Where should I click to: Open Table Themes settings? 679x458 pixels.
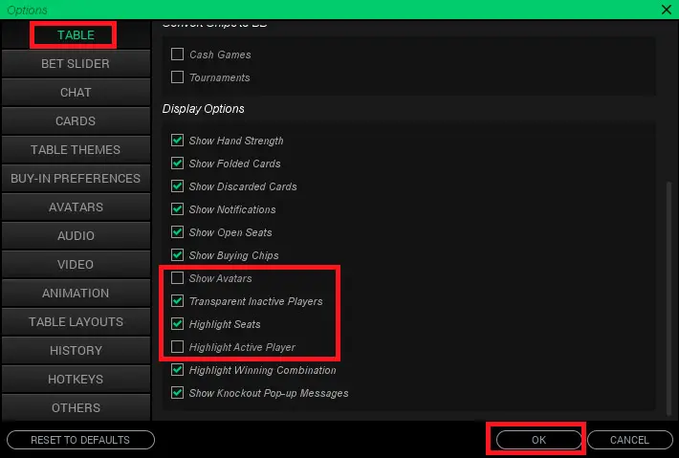pyautogui.click(x=76, y=150)
